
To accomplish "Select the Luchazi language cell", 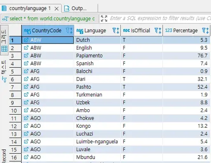I will [97, 133].
